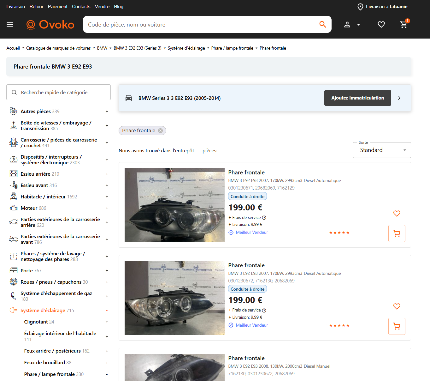Open the hamburger menu icon
The image size is (430, 381).
[10, 25]
